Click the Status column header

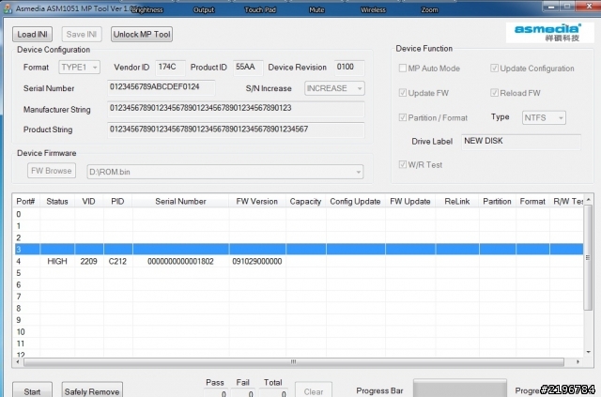(x=57, y=202)
